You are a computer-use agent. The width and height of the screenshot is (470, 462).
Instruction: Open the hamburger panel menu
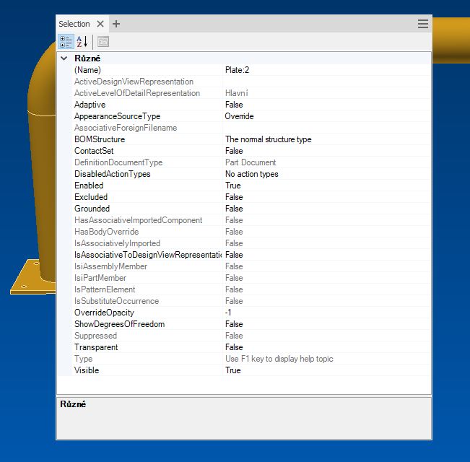tap(422, 24)
